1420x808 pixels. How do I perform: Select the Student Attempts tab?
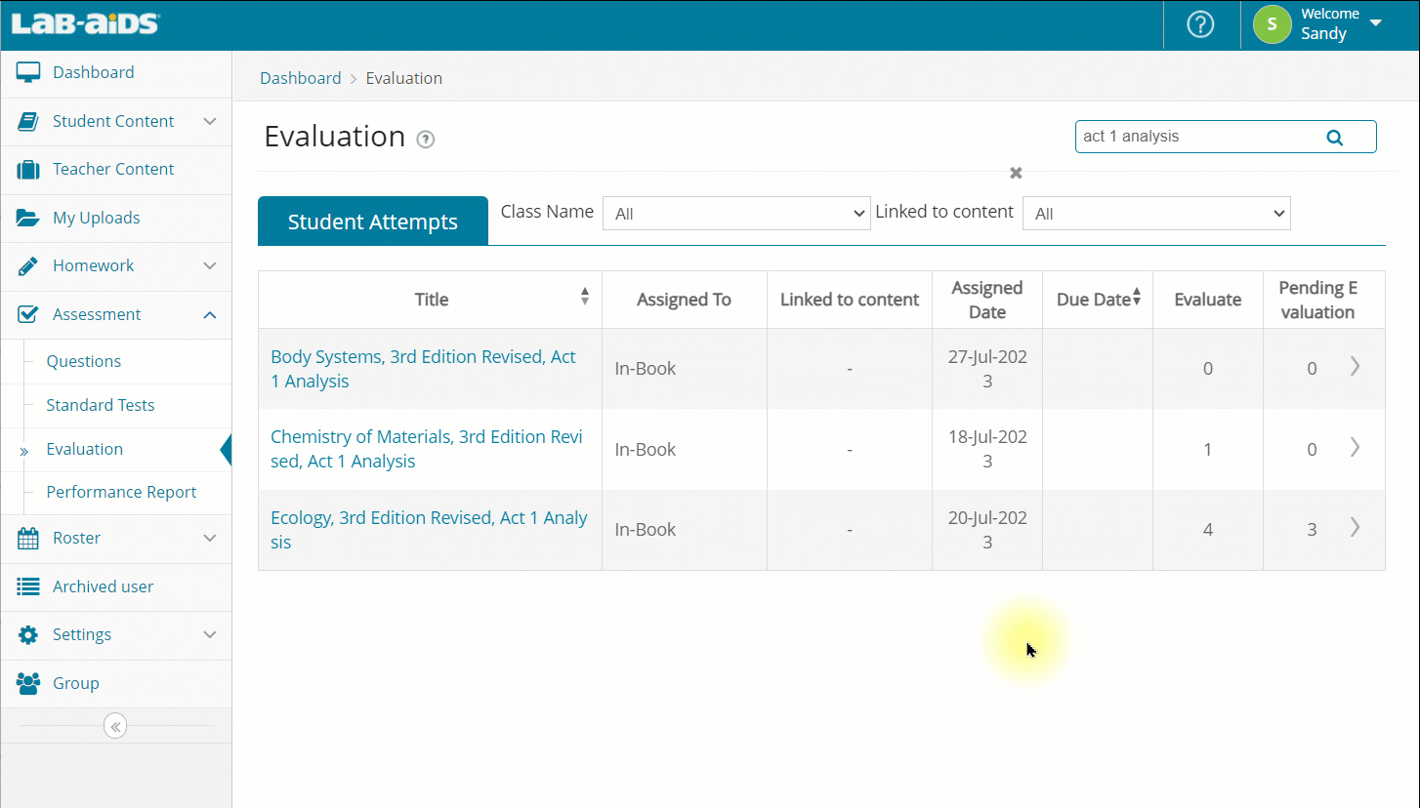pos(372,222)
